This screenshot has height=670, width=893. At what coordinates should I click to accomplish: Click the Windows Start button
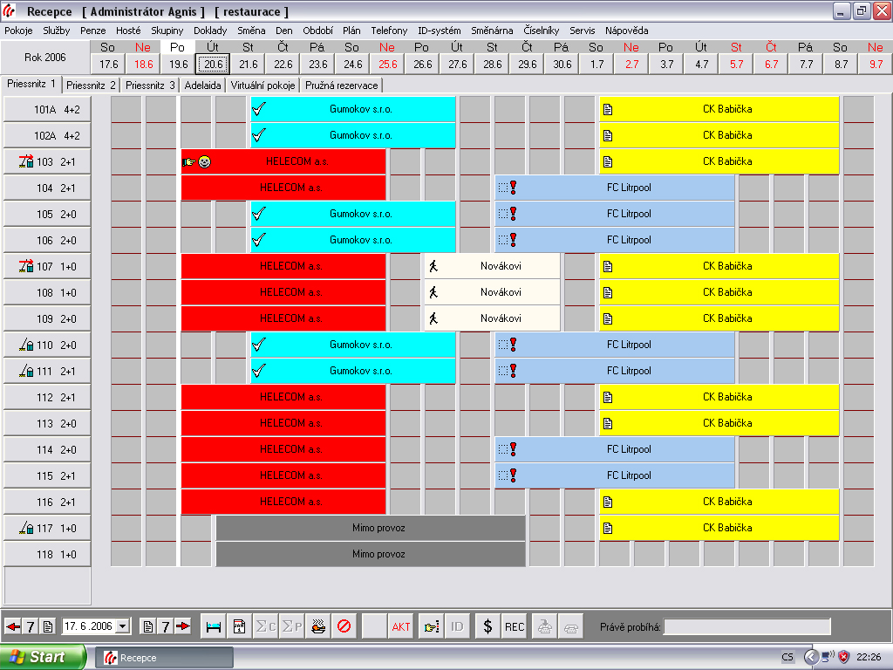pyautogui.click(x=43, y=657)
